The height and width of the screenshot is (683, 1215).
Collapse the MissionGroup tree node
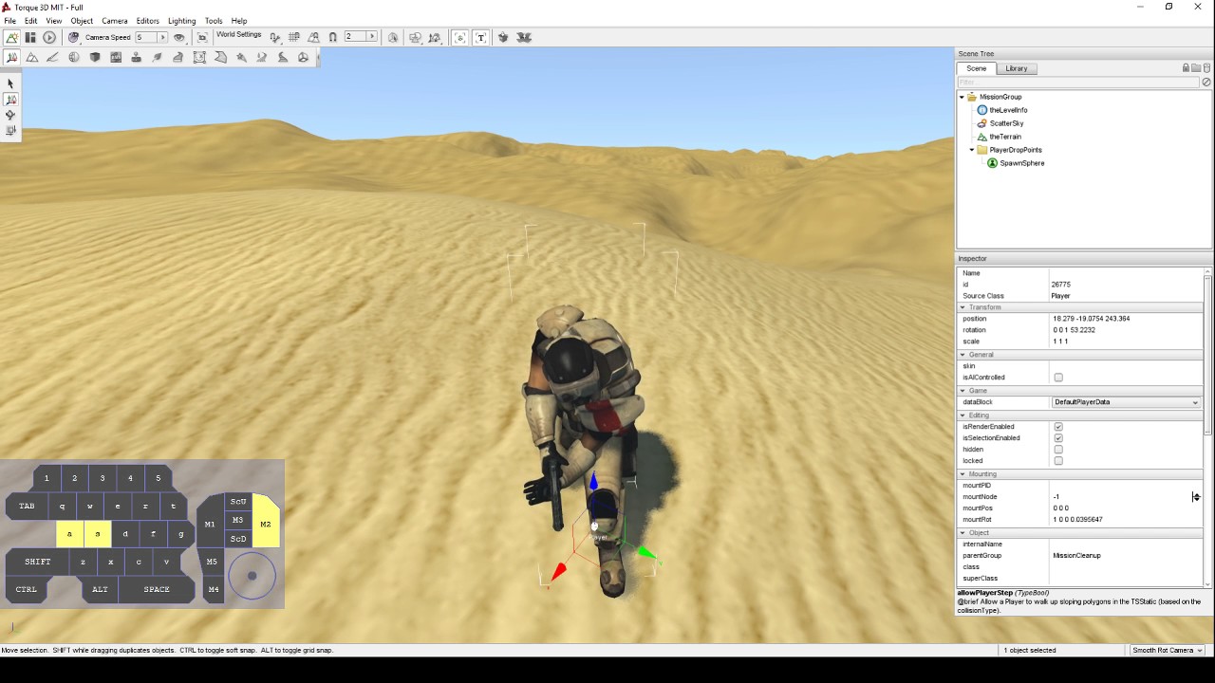(x=962, y=97)
